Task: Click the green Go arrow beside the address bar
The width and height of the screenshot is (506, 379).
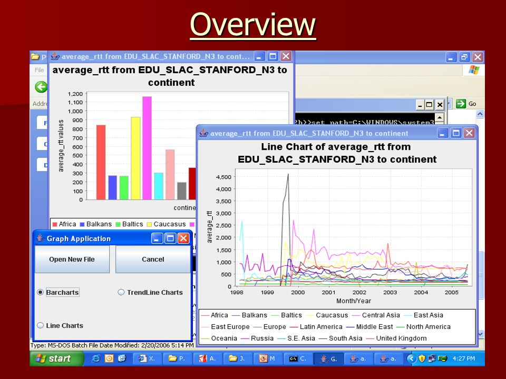Action: click(x=461, y=104)
